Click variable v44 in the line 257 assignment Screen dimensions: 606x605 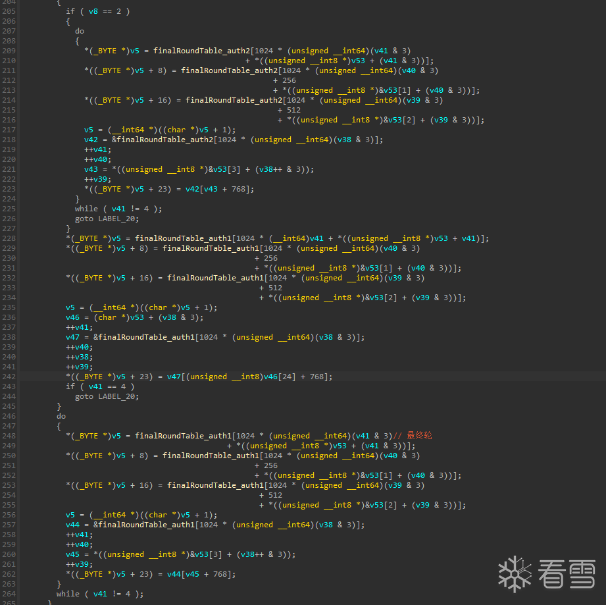coord(72,525)
